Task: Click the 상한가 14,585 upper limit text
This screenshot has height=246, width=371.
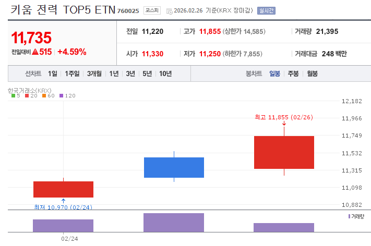Action: [244, 31]
